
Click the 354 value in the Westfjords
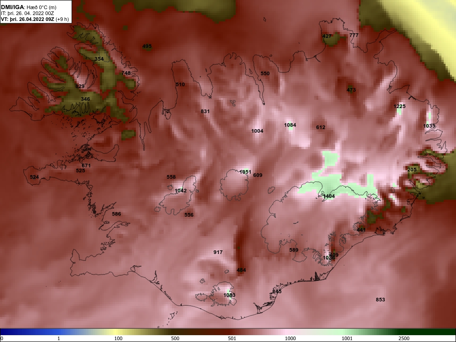[99, 59]
